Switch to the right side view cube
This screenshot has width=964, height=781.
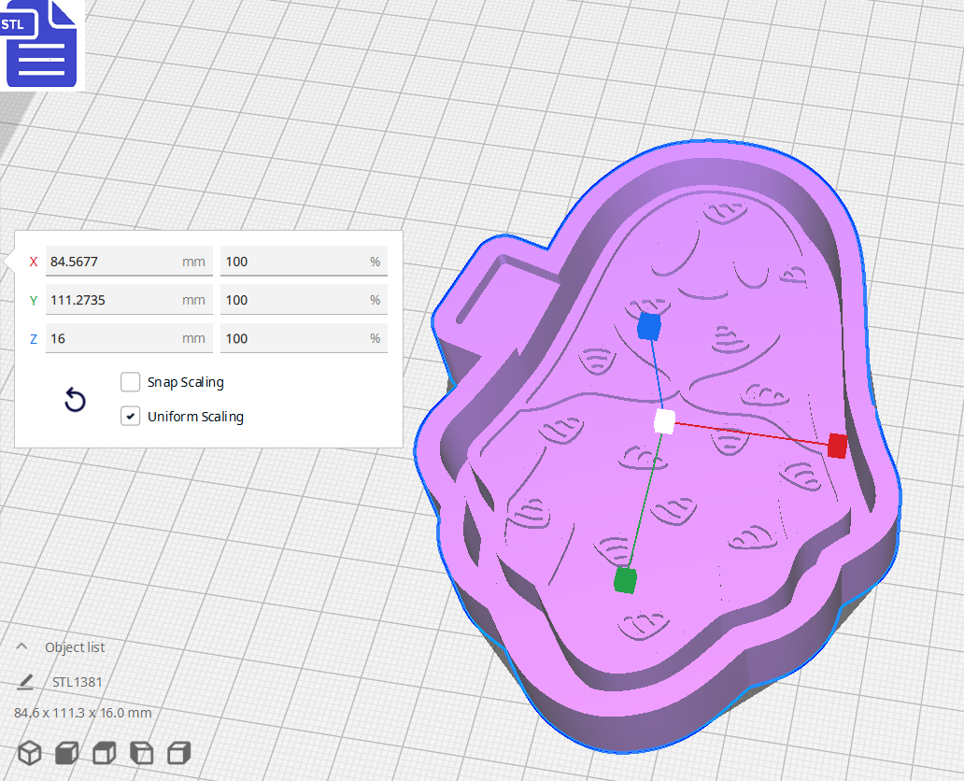coord(178,753)
